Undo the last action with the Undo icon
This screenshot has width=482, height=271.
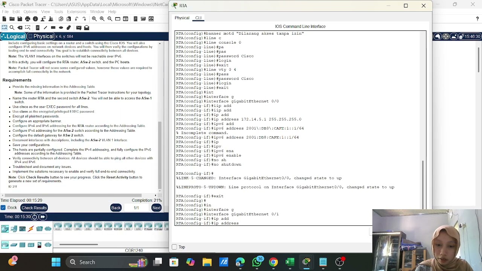click(76, 19)
